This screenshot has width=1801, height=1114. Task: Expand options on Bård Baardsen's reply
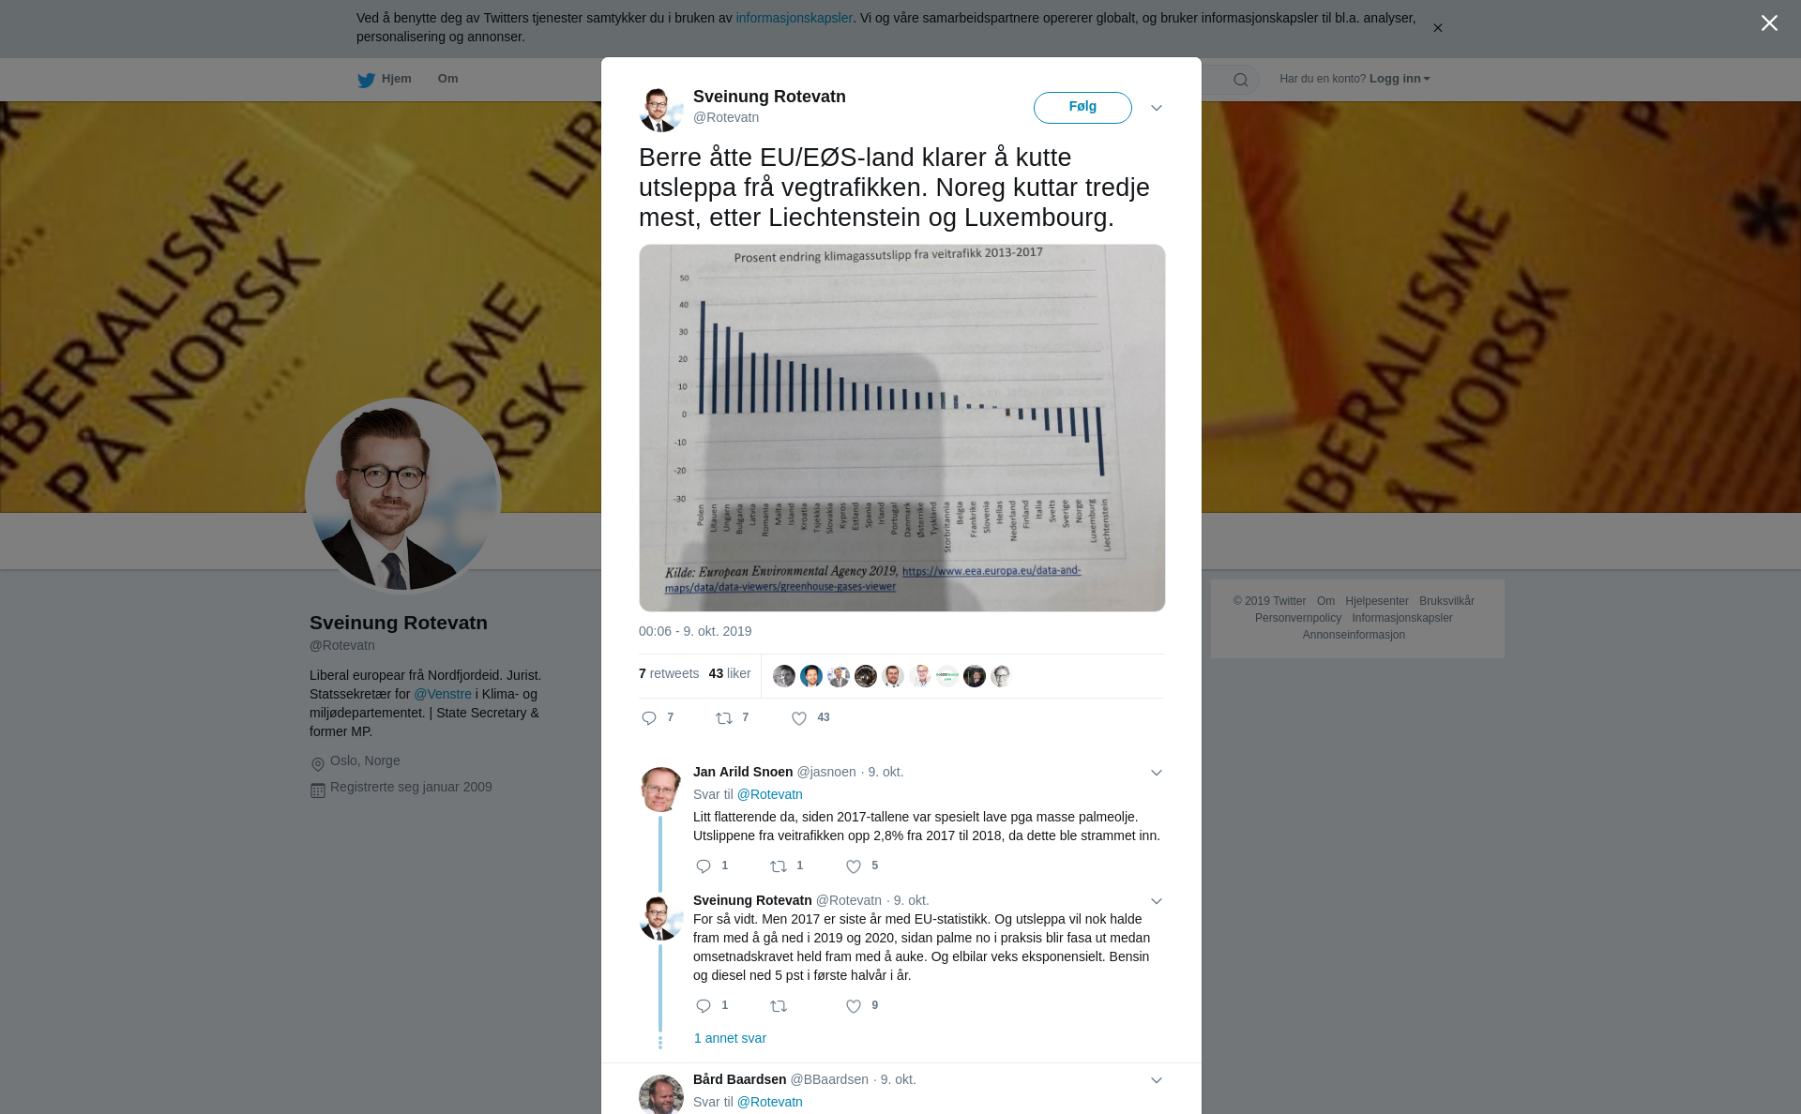pos(1157,1080)
